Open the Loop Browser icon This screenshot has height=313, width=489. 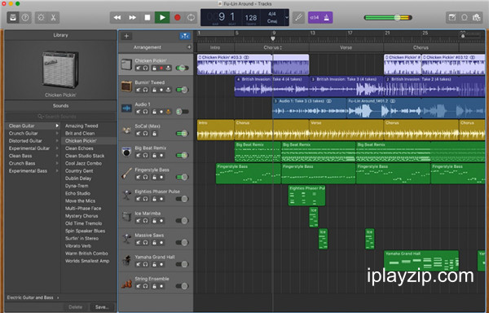point(465,17)
